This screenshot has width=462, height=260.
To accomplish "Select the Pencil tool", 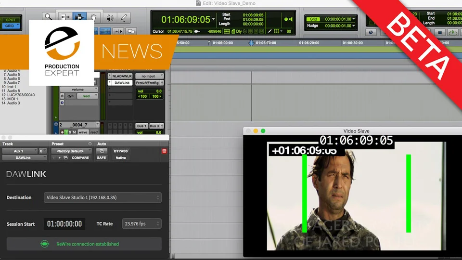I will [x=124, y=18].
